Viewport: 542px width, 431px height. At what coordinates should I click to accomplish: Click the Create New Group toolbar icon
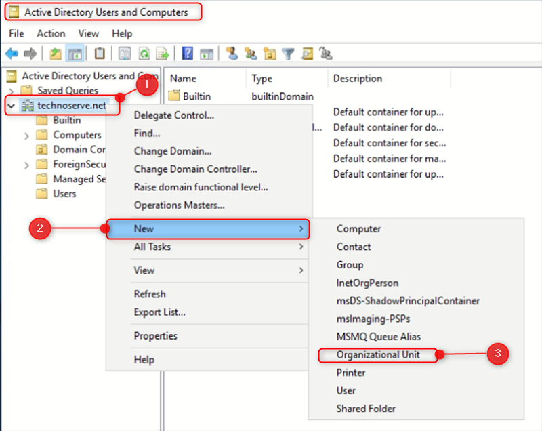[249, 53]
